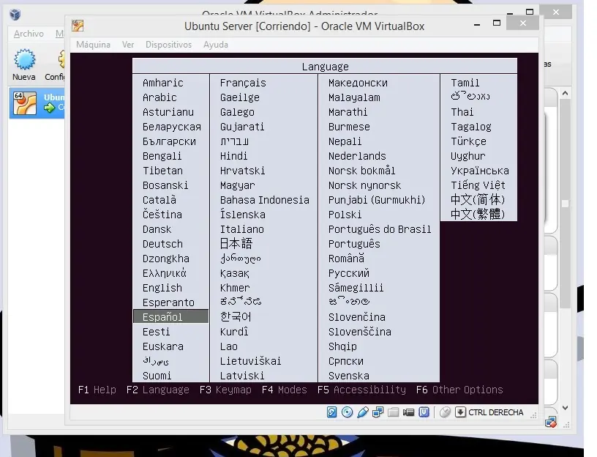The width and height of the screenshot is (597, 457).
Task: Click the optical disc status icon
Action: [347, 412]
